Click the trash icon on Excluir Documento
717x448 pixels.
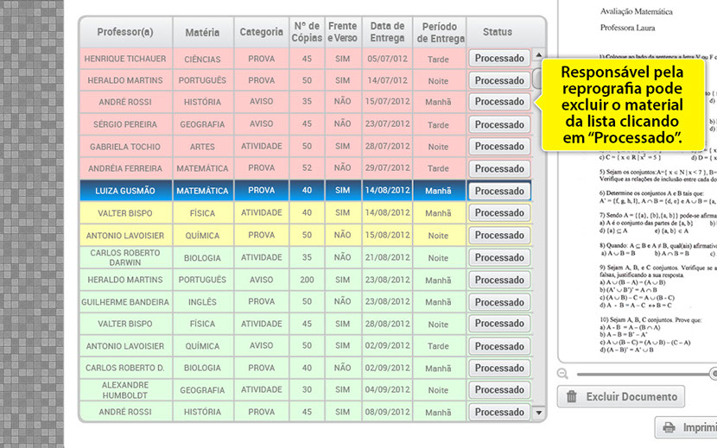[x=572, y=397]
